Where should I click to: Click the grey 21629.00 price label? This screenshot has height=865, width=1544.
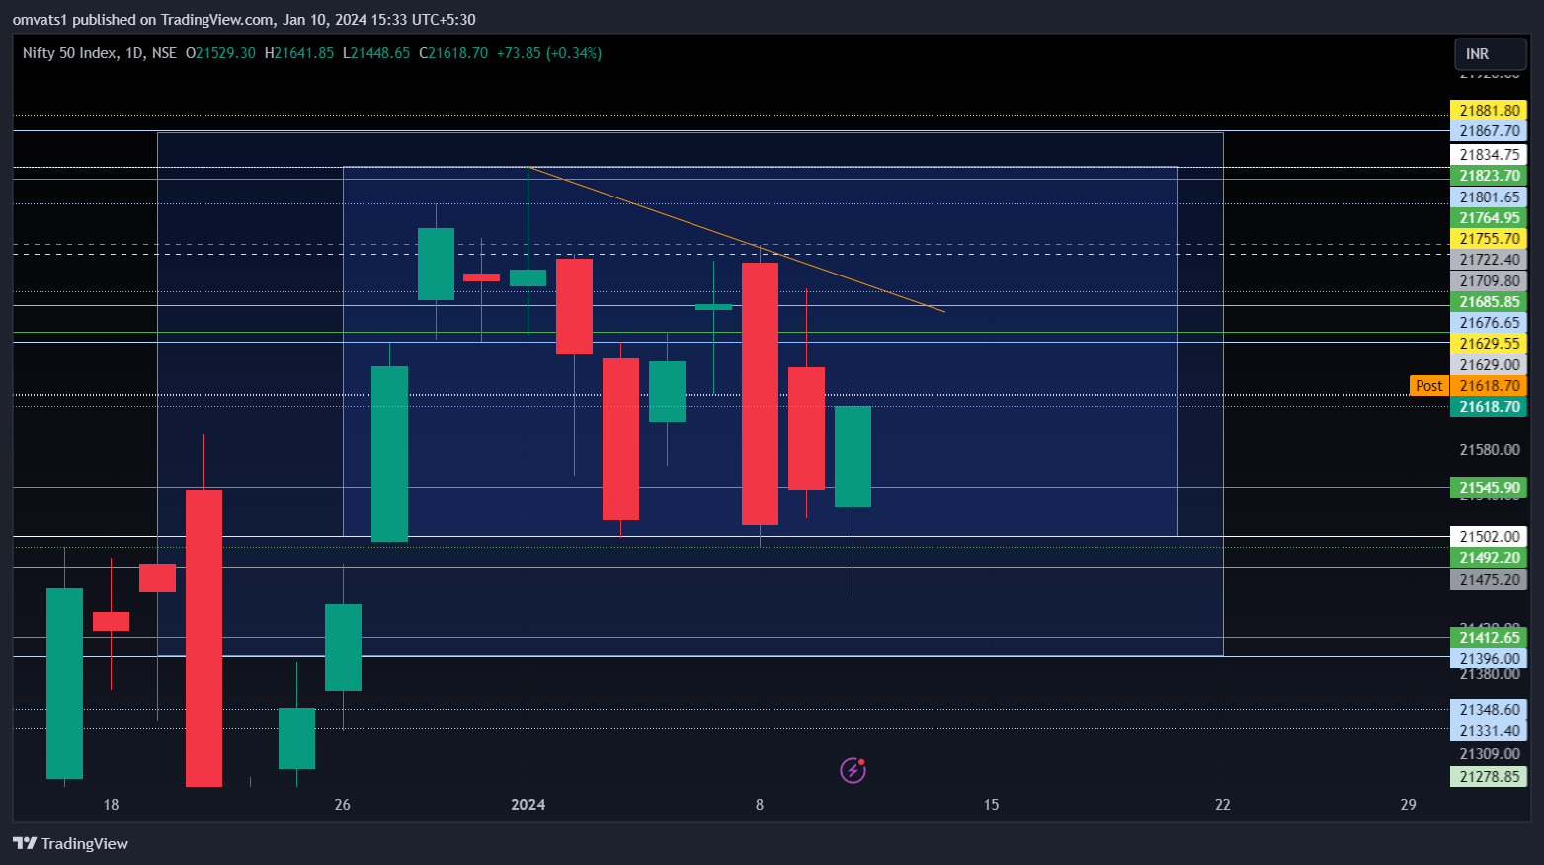pyautogui.click(x=1489, y=365)
